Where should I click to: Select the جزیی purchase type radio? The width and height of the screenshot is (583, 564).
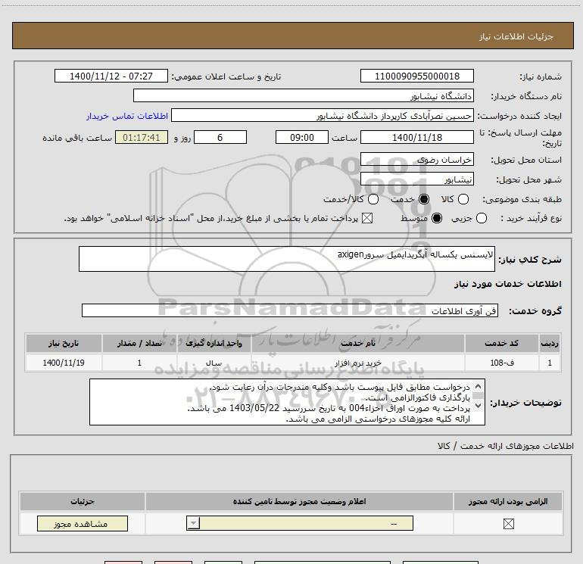click(482, 218)
